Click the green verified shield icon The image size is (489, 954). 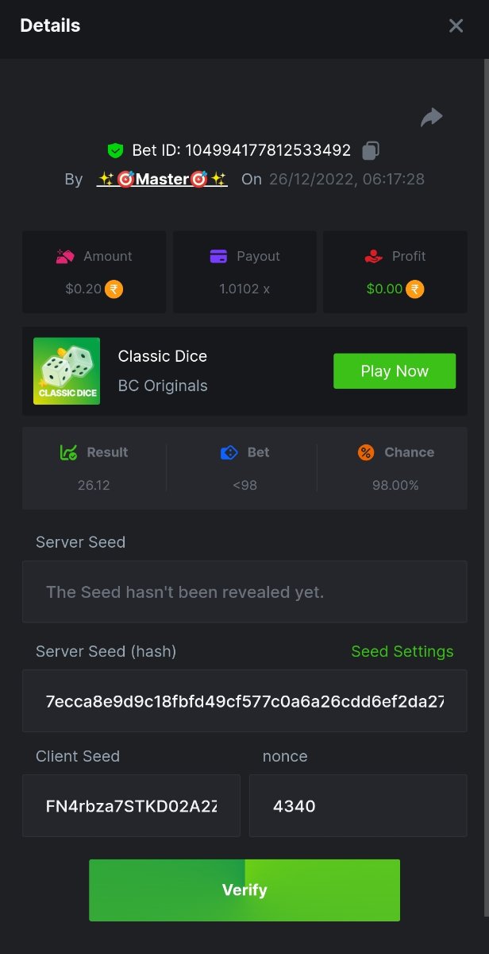point(116,150)
